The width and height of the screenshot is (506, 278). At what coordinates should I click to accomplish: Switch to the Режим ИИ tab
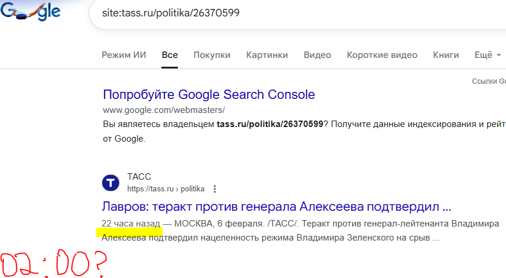click(x=124, y=55)
